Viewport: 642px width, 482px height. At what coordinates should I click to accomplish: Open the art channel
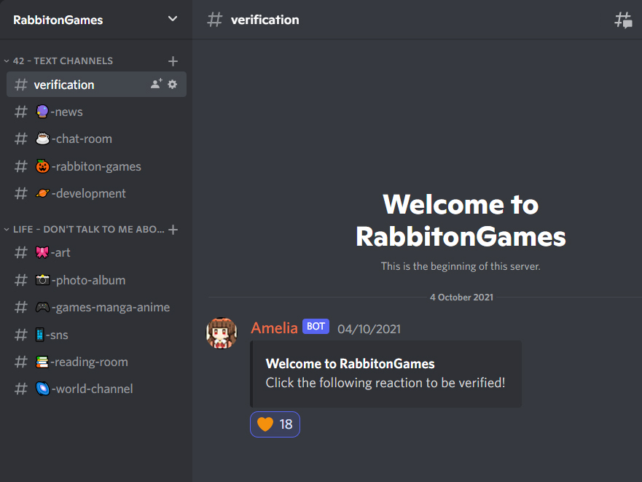point(96,252)
